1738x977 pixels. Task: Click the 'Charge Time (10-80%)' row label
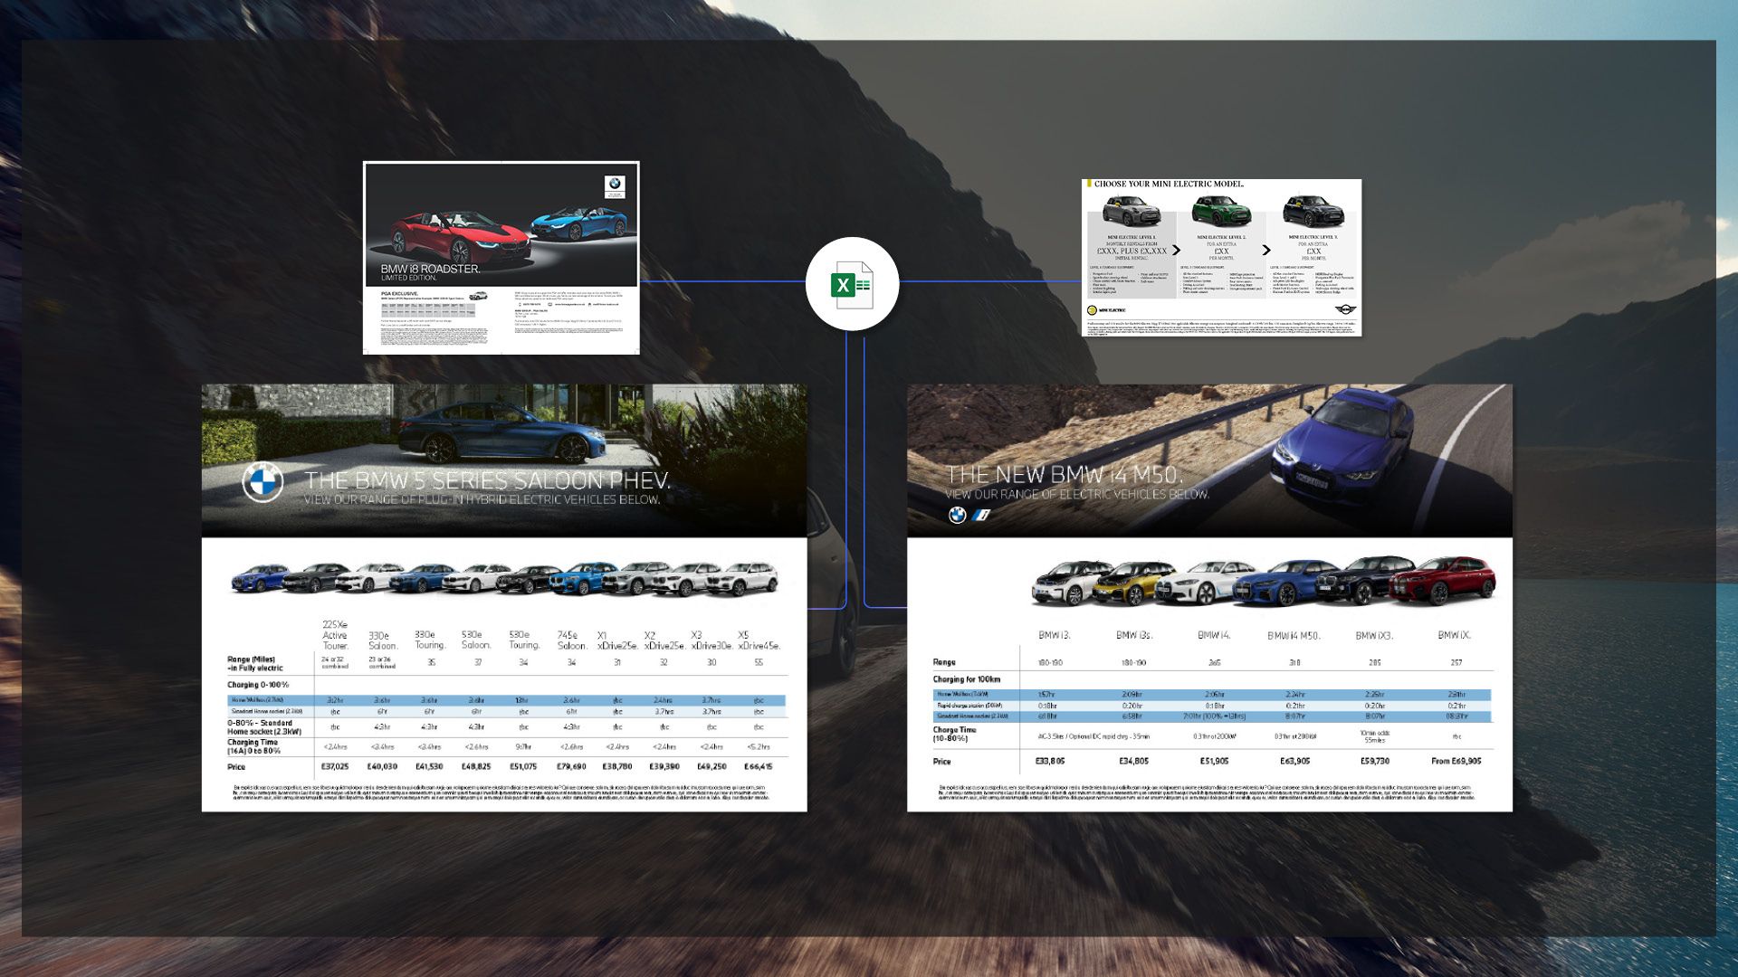pyautogui.click(x=955, y=734)
